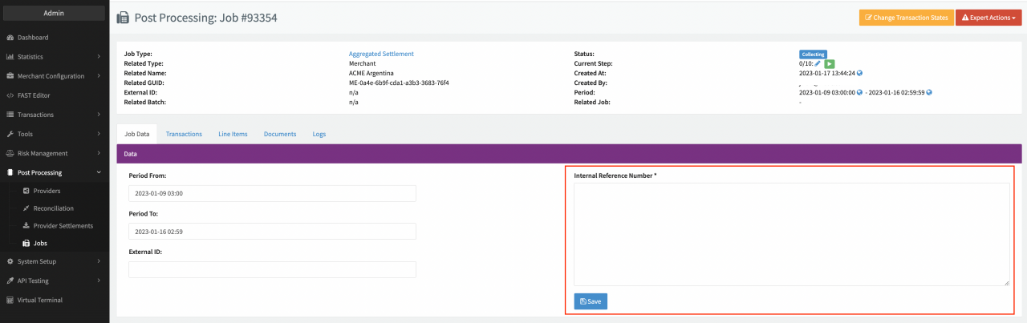Viewport: 1027px width, 323px height.
Task: Click the Collecting status badge
Action: pos(813,54)
